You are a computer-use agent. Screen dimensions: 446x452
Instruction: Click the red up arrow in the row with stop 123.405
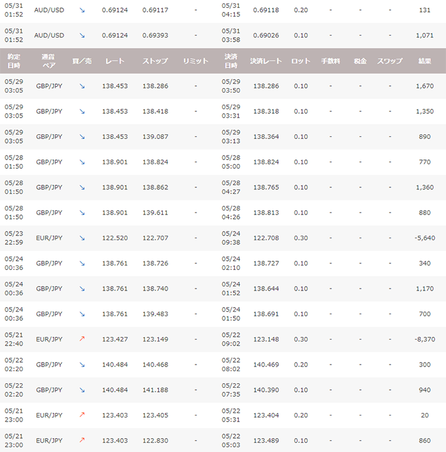(x=82, y=415)
